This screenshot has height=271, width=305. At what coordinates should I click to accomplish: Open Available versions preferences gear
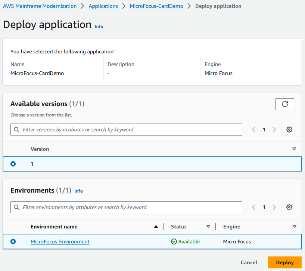[289, 130]
